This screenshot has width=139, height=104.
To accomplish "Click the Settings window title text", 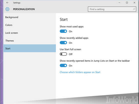I will click(x=17, y=3).
